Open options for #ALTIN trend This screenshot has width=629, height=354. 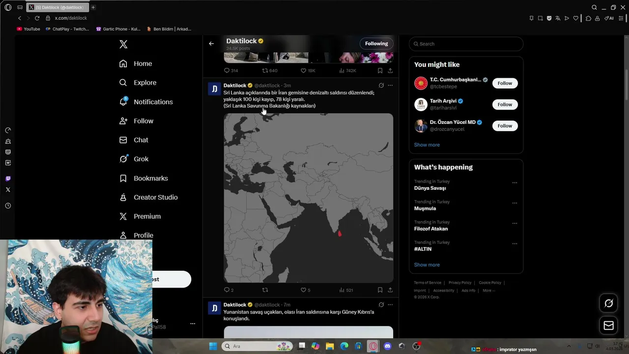(515, 243)
